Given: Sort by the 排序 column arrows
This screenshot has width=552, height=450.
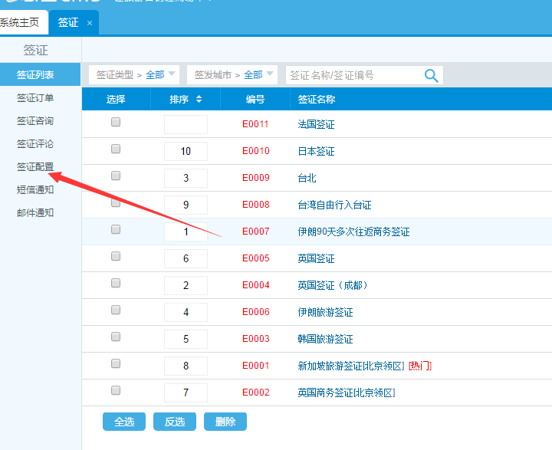Looking at the screenshot, I should (199, 100).
